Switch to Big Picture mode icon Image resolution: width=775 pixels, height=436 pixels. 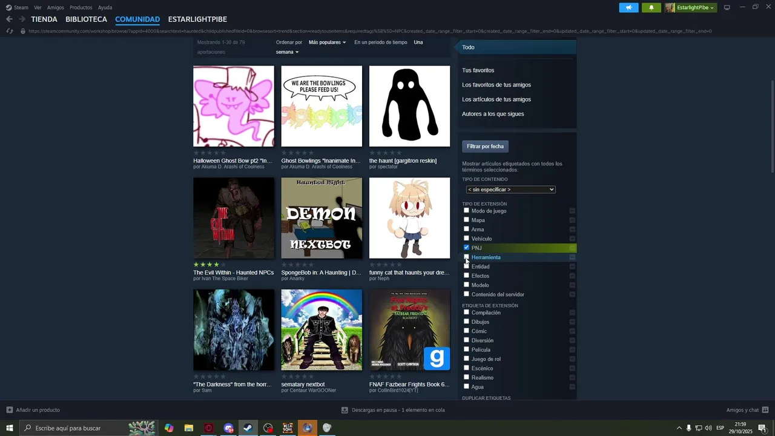[x=727, y=7]
